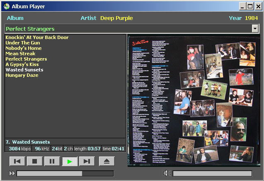Select highlighted track Wasted Sunsets in list

tap(24, 70)
